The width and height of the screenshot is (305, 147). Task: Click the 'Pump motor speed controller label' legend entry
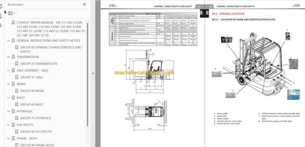[x=277, y=121]
